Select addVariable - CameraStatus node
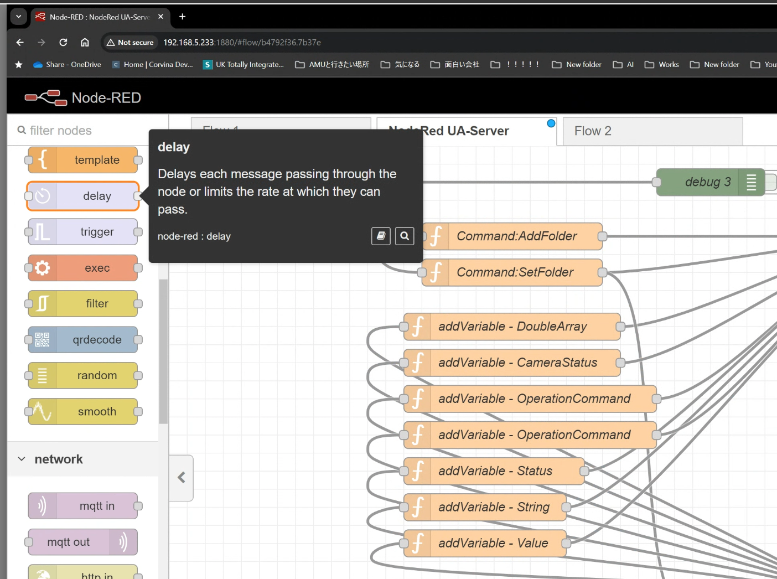777x579 pixels. click(x=512, y=363)
